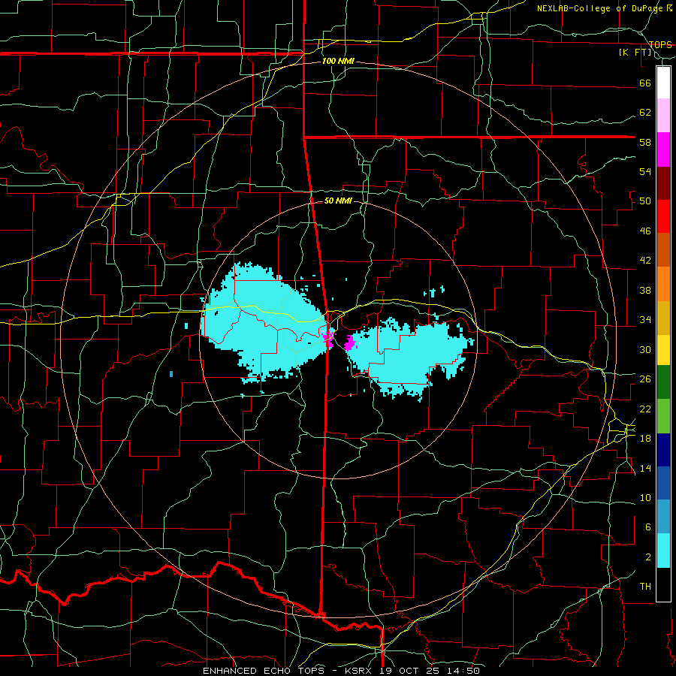This screenshot has height=676, width=676.
Task: Click the legend value "34"
Action: (645, 320)
